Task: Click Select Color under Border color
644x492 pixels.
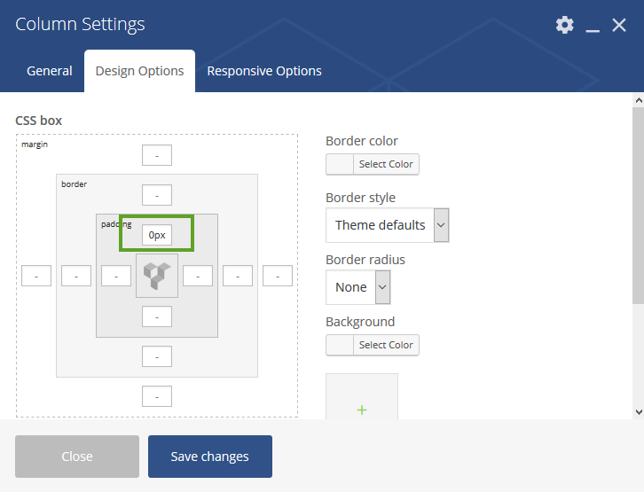Action: 386,164
